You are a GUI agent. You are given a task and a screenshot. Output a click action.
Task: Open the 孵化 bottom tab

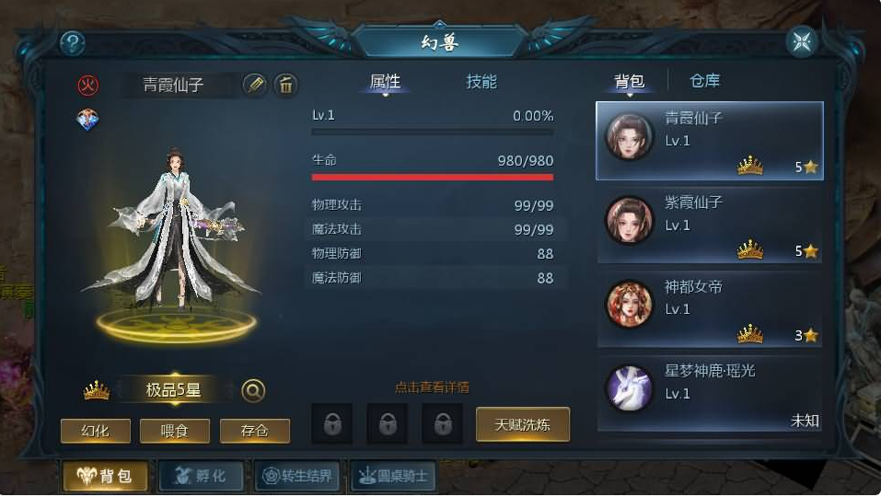point(201,476)
